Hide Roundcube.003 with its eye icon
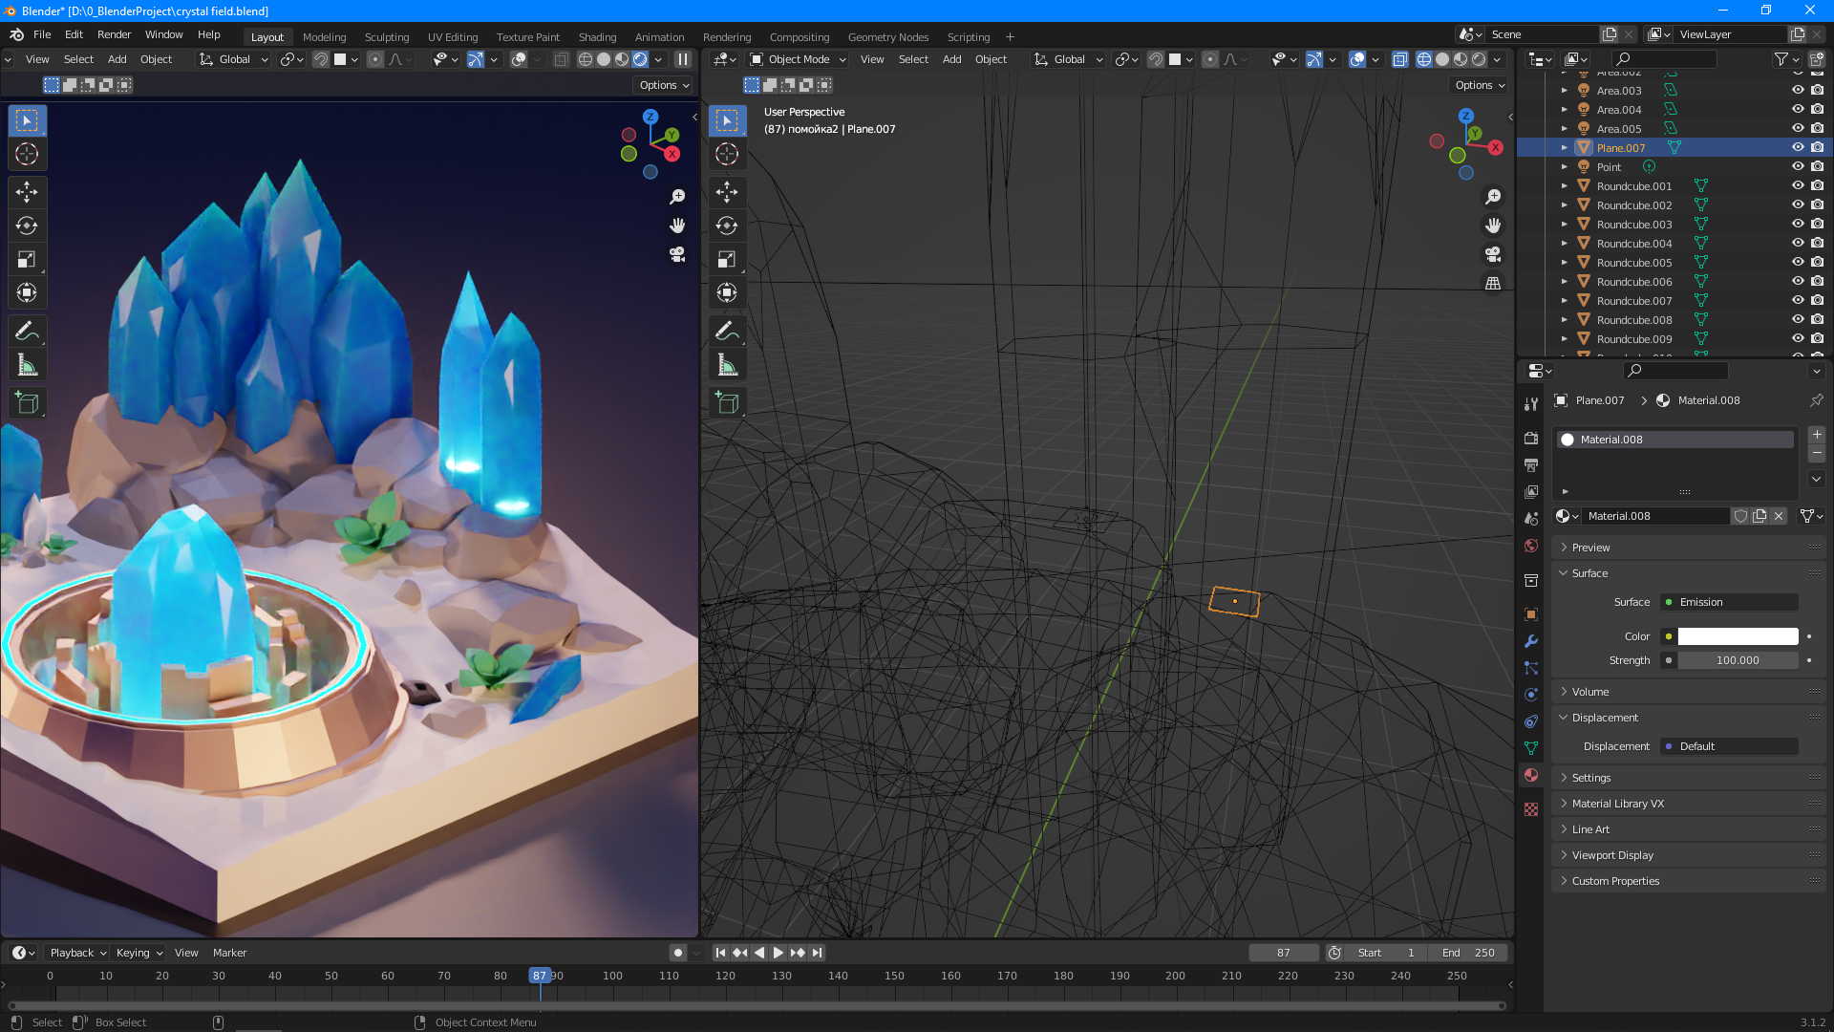Image resolution: width=1834 pixels, height=1032 pixels. pos(1797,224)
